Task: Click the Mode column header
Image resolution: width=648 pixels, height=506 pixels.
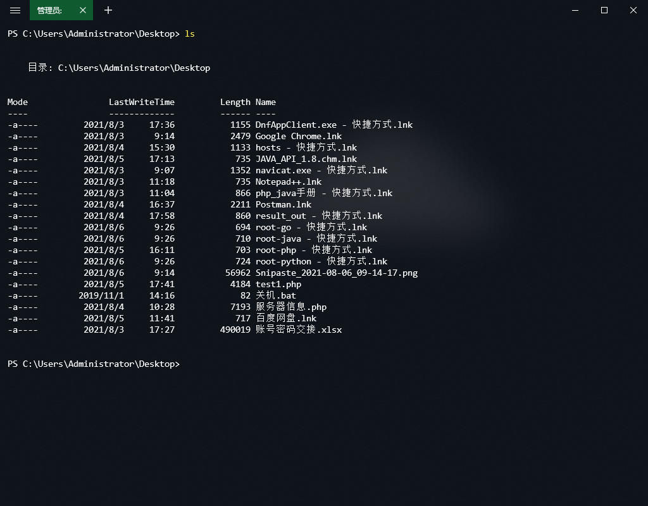Action: pos(17,102)
